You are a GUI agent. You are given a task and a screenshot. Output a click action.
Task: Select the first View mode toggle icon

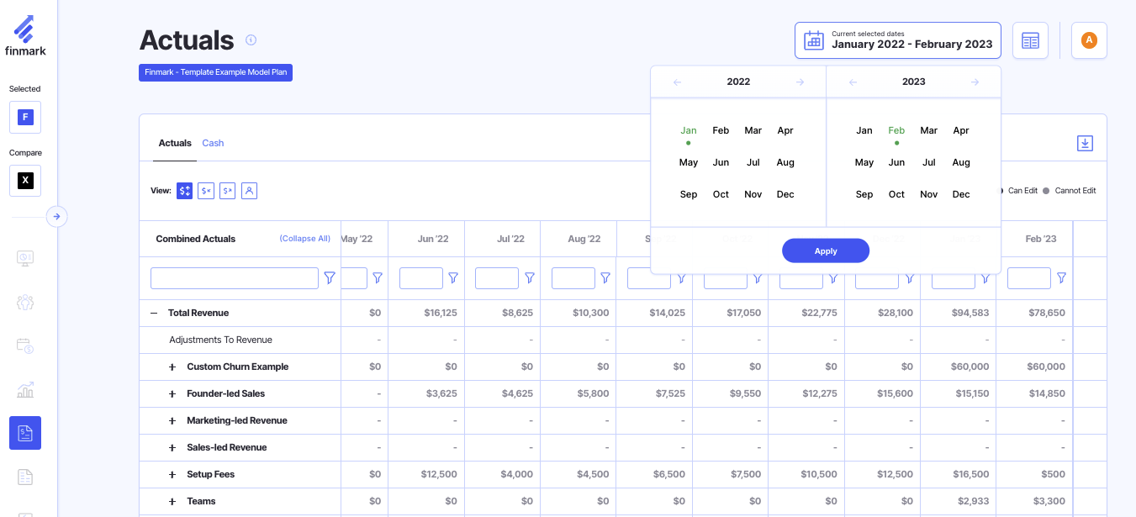pyautogui.click(x=184, y=191)
